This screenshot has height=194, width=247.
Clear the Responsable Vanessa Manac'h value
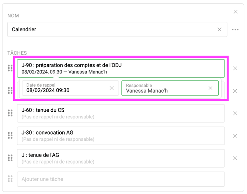[211, 88]
